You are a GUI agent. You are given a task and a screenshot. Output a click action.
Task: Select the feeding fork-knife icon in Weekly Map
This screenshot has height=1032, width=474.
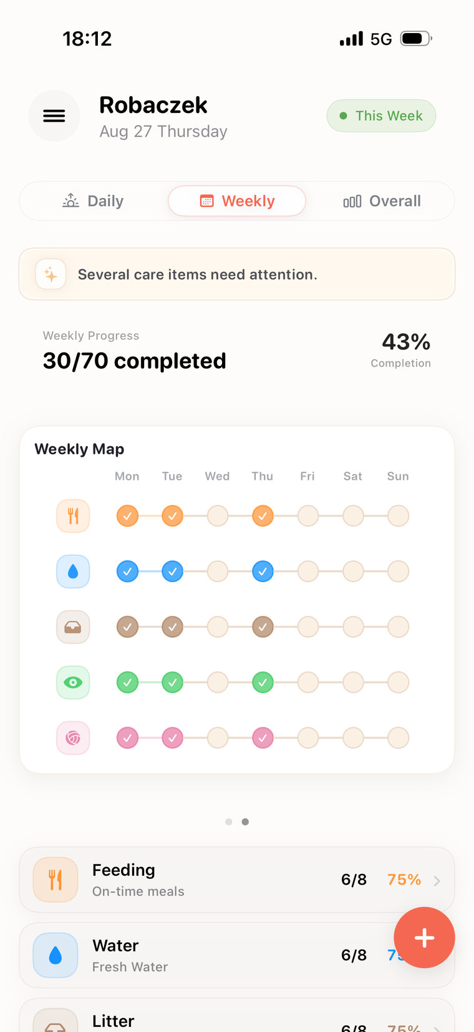(x=73, y=516)
